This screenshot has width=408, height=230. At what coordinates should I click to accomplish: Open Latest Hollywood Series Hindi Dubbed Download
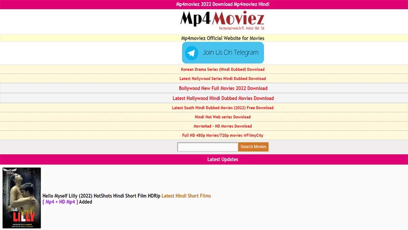(x=223, y=79)
